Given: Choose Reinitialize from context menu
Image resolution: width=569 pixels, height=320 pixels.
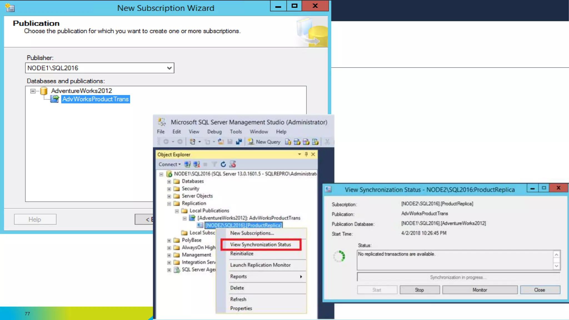Looking at the screenshot, I should 242,253.
